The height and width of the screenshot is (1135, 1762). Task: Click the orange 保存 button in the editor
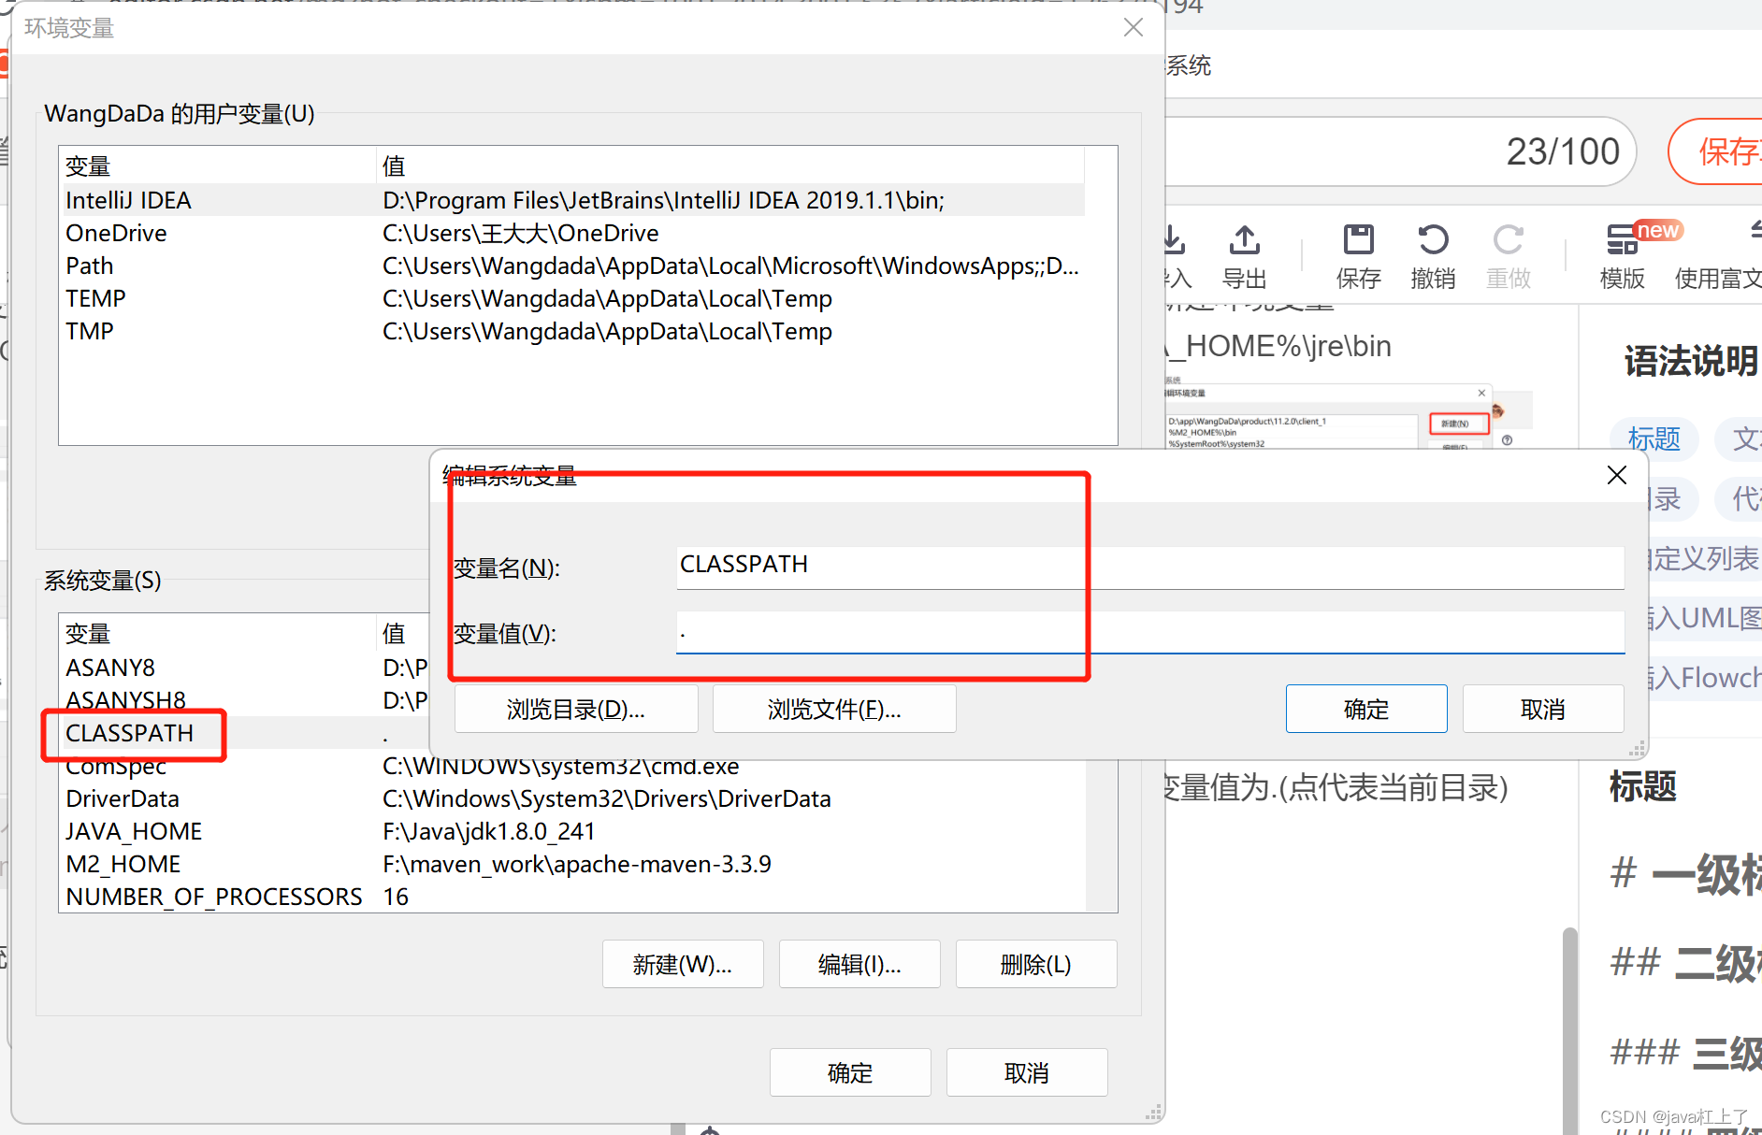1716,151
